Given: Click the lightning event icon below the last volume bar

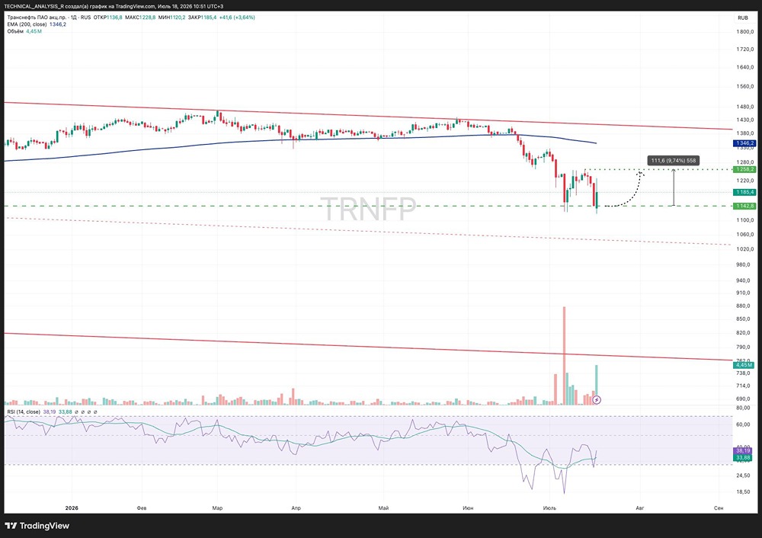Looking at the screenshot, I should click(597, 400).
